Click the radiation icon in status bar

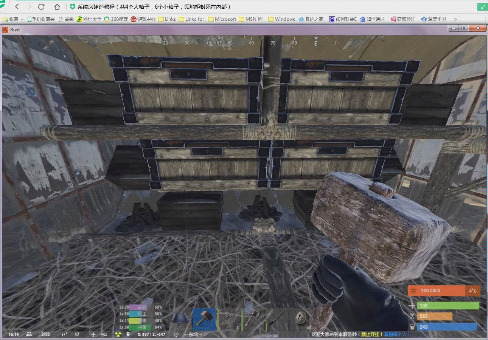[118, 334]
